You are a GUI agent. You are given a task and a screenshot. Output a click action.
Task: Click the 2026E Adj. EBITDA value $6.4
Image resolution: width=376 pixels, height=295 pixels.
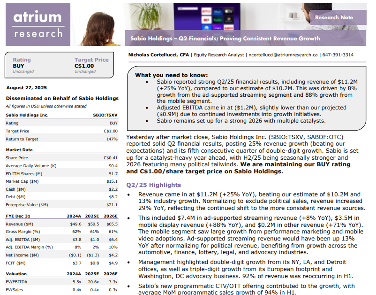click(113, 240)
